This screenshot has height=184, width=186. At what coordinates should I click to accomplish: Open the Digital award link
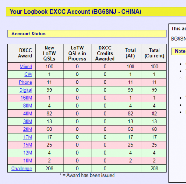[x=26, y=90]
